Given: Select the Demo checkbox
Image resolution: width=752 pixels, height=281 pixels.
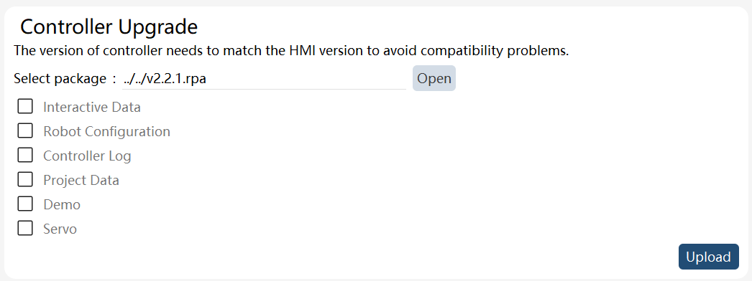Looking at the screenshot, I should click(25, 204).
